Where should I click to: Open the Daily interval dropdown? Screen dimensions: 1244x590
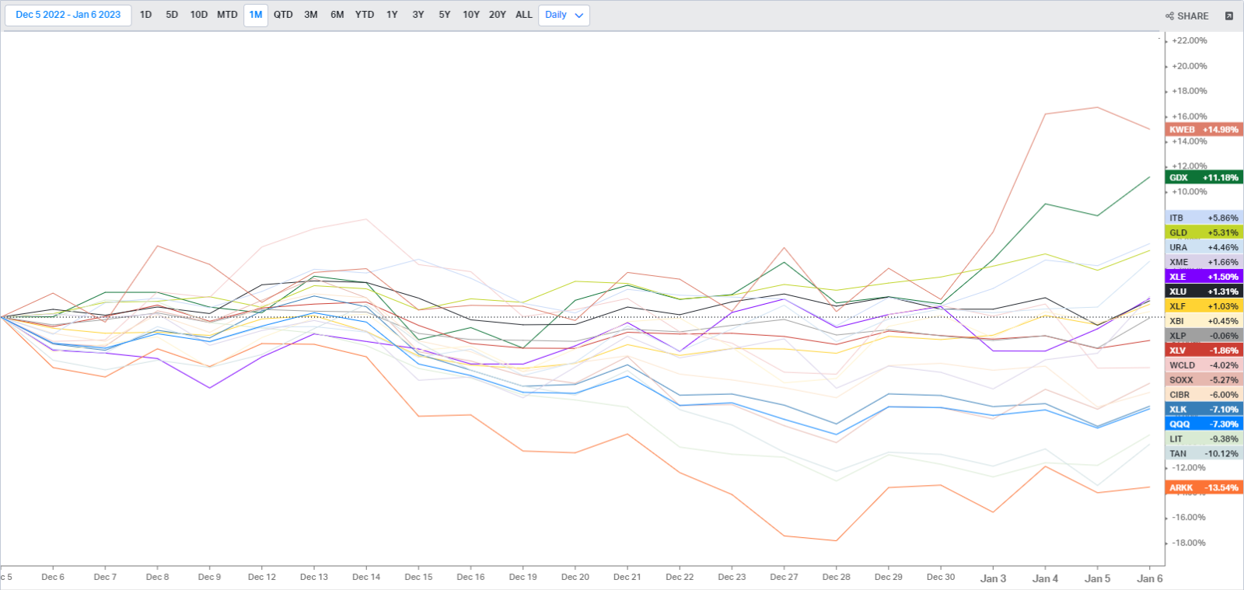pyautogui.click(x=564, y=15)
